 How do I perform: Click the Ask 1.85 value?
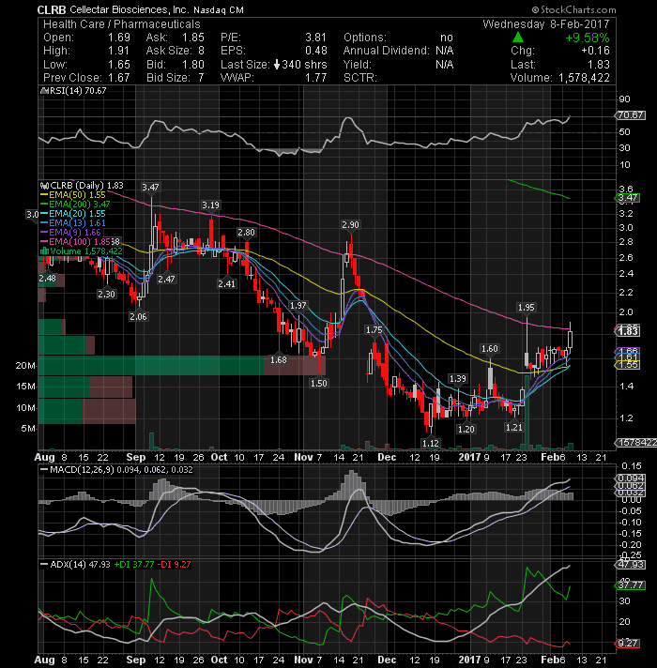(193, 38)
